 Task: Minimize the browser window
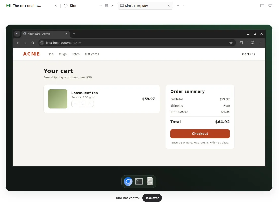click(x=248, y=34)
